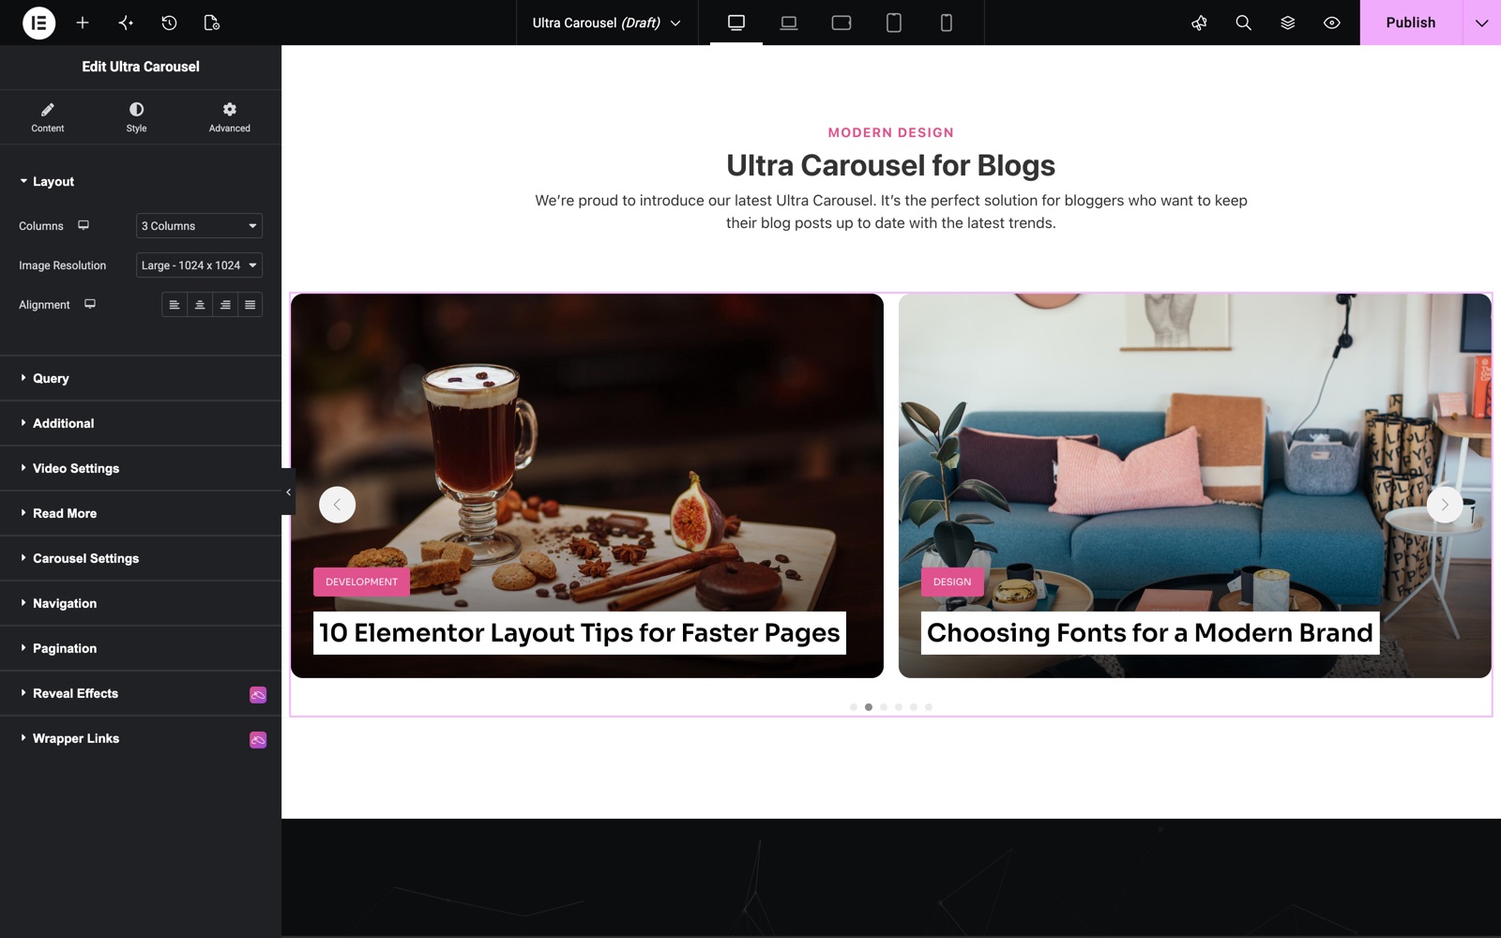This screenshot has width=1501, height=938.
Task: Set alignment to justified
Action: (x=250, y=305)
